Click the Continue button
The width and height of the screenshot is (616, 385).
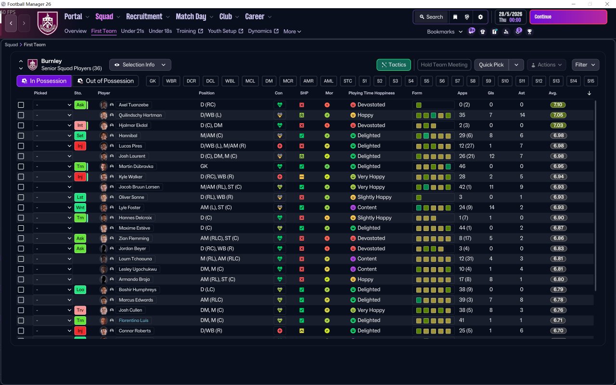tap(568, 17)
